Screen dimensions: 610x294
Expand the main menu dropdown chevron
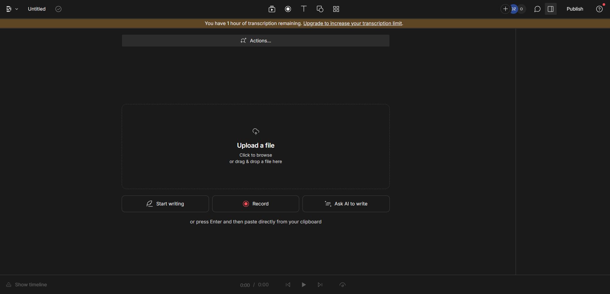pyautogui.click(x=17, y=9)
